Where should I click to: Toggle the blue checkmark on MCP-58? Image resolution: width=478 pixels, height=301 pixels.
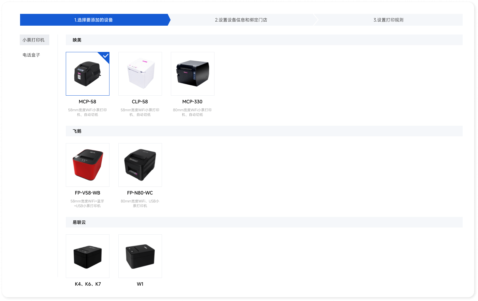106,56
